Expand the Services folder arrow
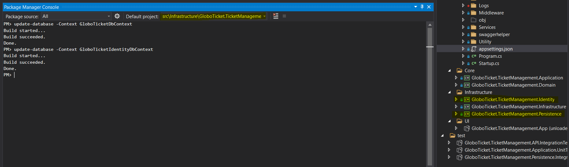Image resolution: width=569 pixels, height=167 pixels. tap(463, 27)
